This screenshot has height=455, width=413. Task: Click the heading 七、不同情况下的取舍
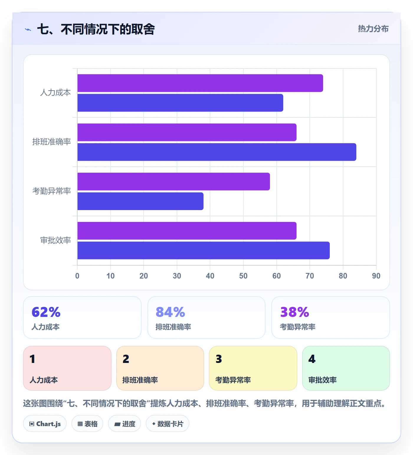(x=96, y=29)
